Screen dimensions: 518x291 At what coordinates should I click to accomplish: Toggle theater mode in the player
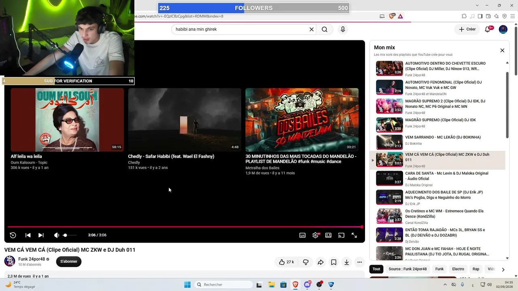pos(328,235)
